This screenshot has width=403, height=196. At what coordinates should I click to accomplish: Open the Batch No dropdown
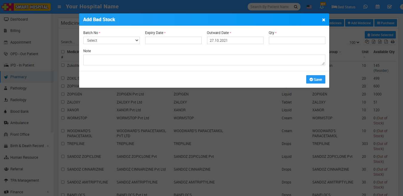pos(111,41)
